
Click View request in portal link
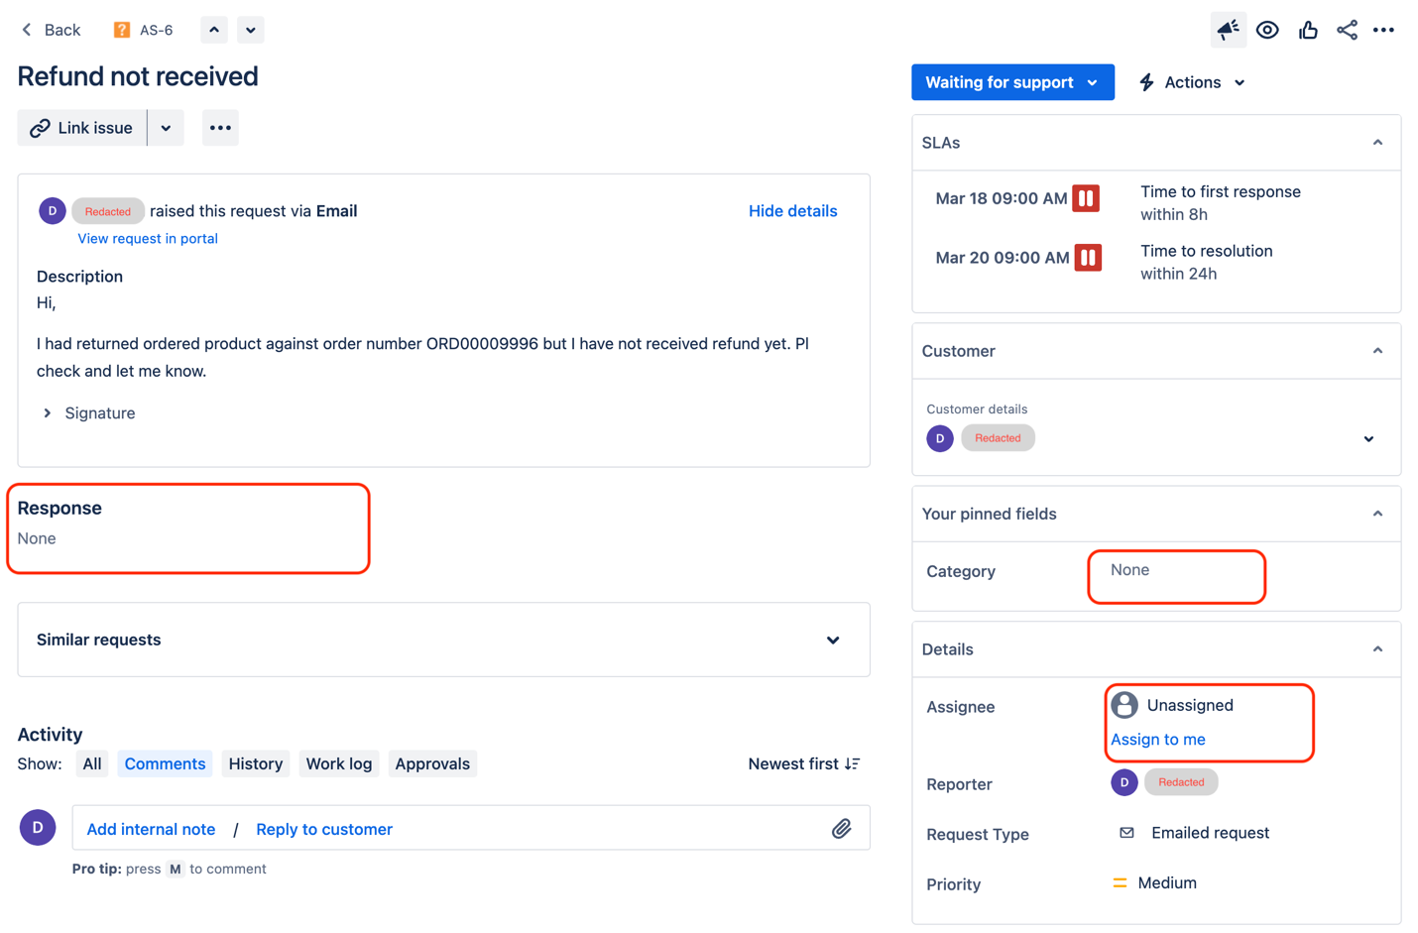click(148, 239)
